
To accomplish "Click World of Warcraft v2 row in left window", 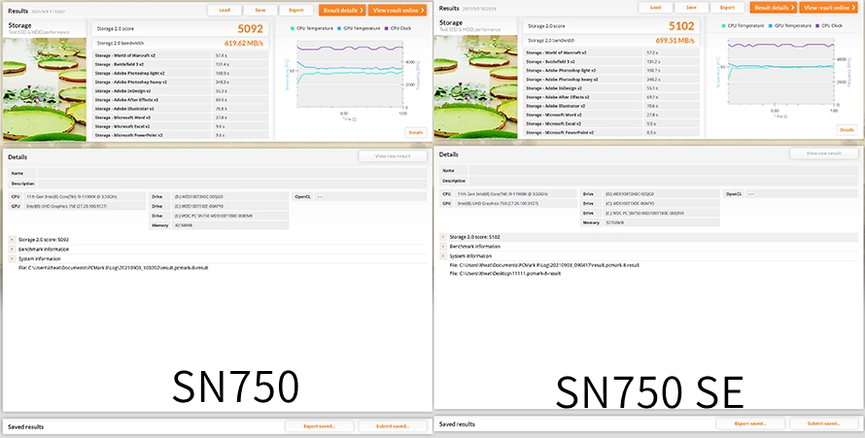I will (x=181, y=55).
